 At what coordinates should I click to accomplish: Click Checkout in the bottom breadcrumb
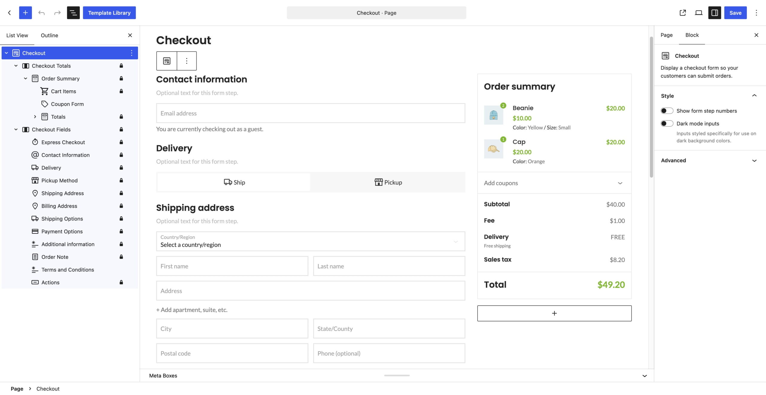click(x=48, y=389)
